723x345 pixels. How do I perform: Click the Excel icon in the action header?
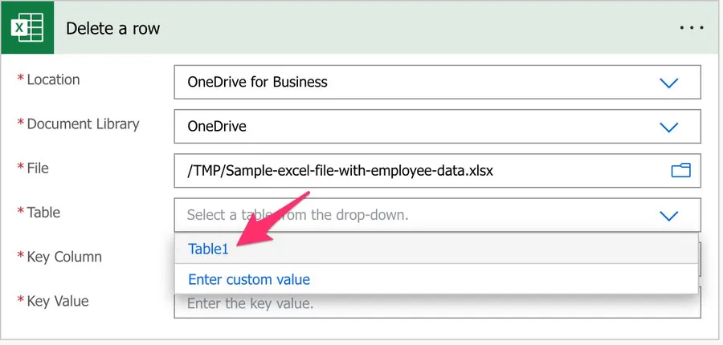click(x=27, y=28)
